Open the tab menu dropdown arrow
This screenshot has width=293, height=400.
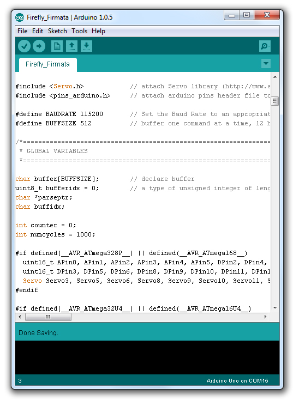click(266, 64)
